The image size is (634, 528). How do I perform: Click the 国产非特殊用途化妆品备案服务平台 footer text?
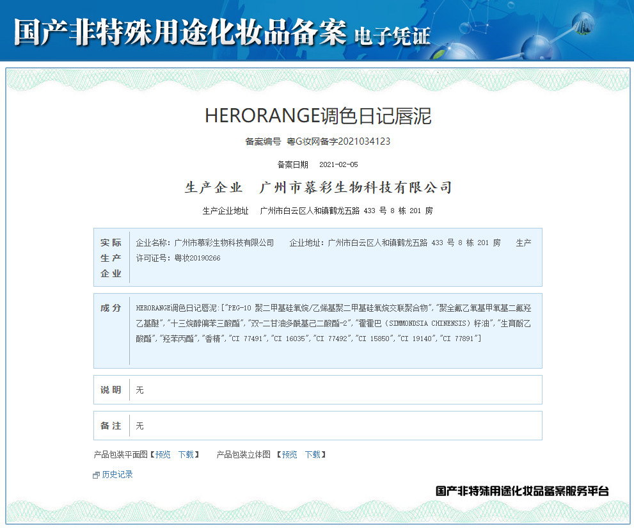pyautogui.click(x=522, y=491)
